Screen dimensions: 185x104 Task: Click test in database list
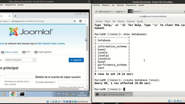coord(101,68)
